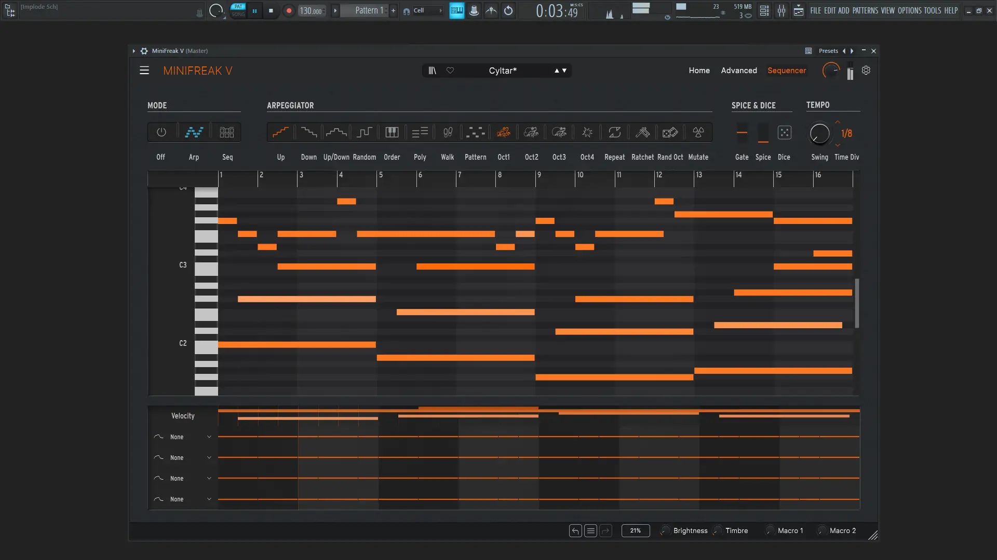This screenshot has height=560, width=997.
Task: Select the Up arpeggiator mode icon
Action: pos(280,132)
